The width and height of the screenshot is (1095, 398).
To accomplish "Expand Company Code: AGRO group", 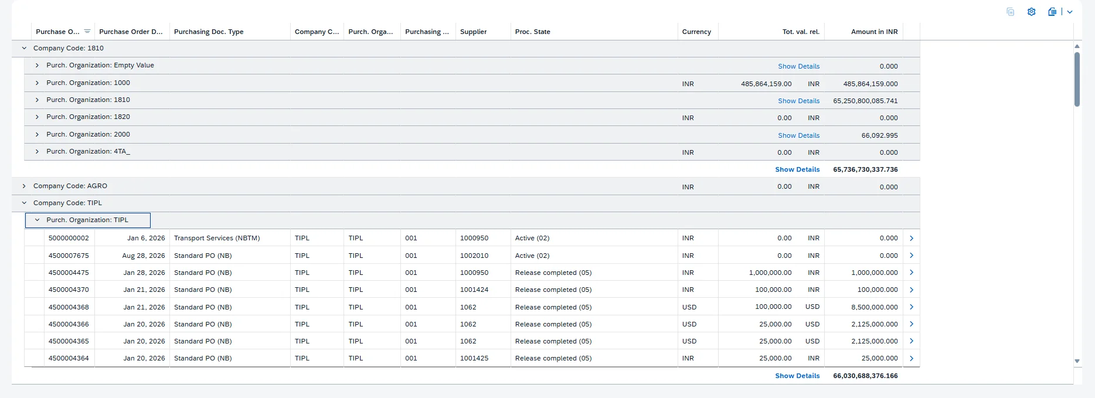I will [x=24, y=186].
